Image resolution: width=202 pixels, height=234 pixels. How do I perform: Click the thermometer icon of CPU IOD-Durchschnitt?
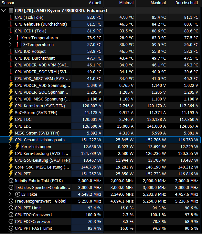(11, 58)
